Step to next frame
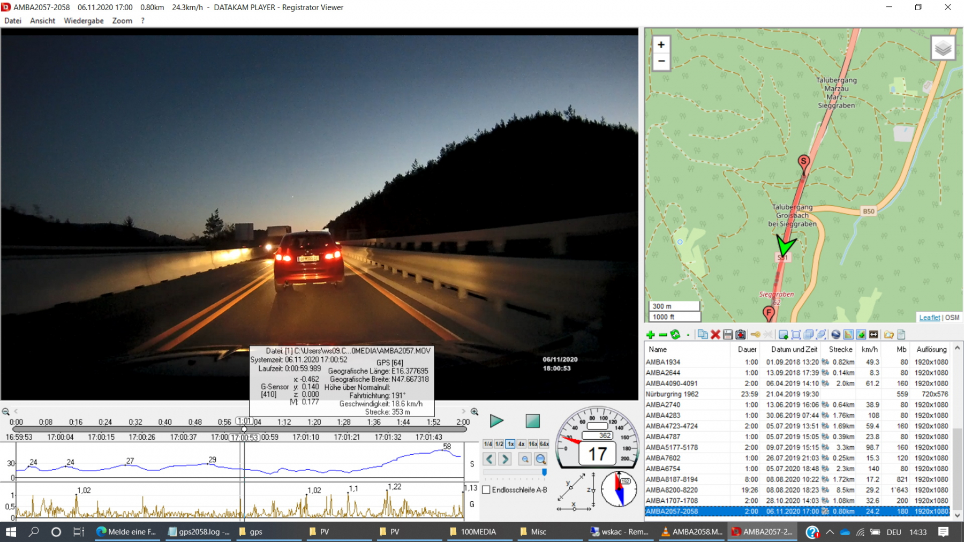The height and width of the screenshot is (542, 964). (505, 459)
